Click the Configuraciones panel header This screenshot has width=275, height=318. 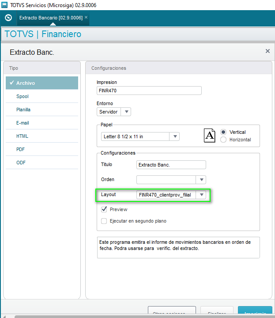[178, 68]
